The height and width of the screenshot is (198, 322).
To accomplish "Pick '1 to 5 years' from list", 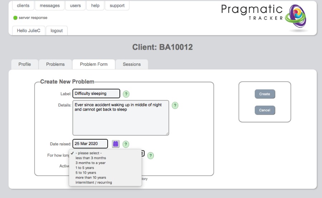I will tap(85, 168).
